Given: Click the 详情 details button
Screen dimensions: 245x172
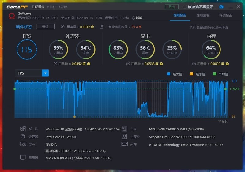Looking at the screenshot, I should (x=45, y=27).
